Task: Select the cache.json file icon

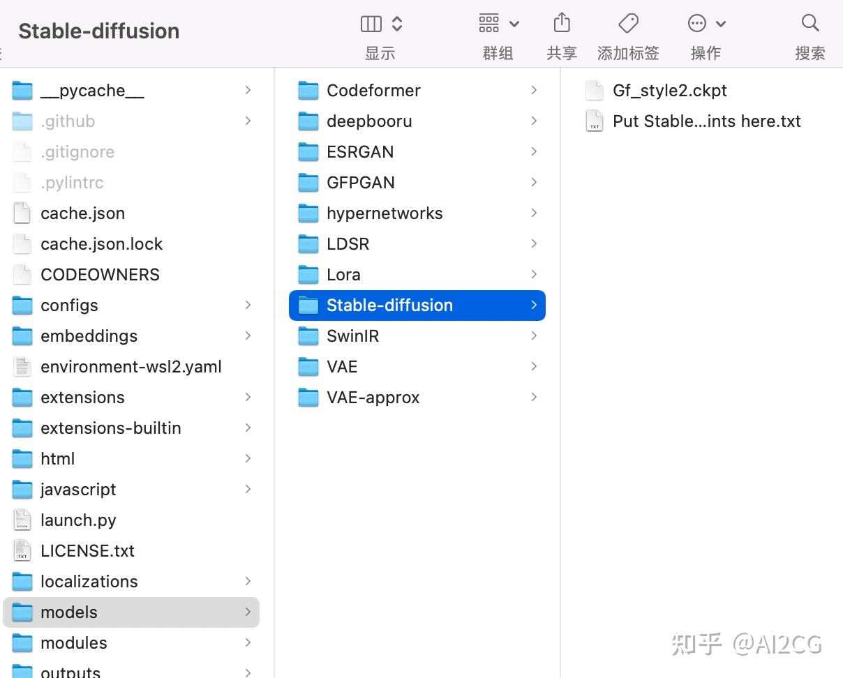Action: coord(22,213)
